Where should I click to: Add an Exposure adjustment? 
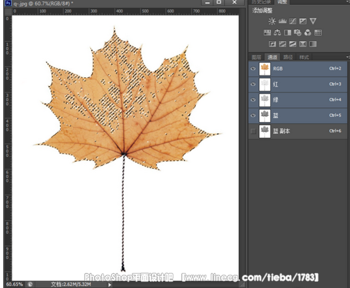click(303, 21)
